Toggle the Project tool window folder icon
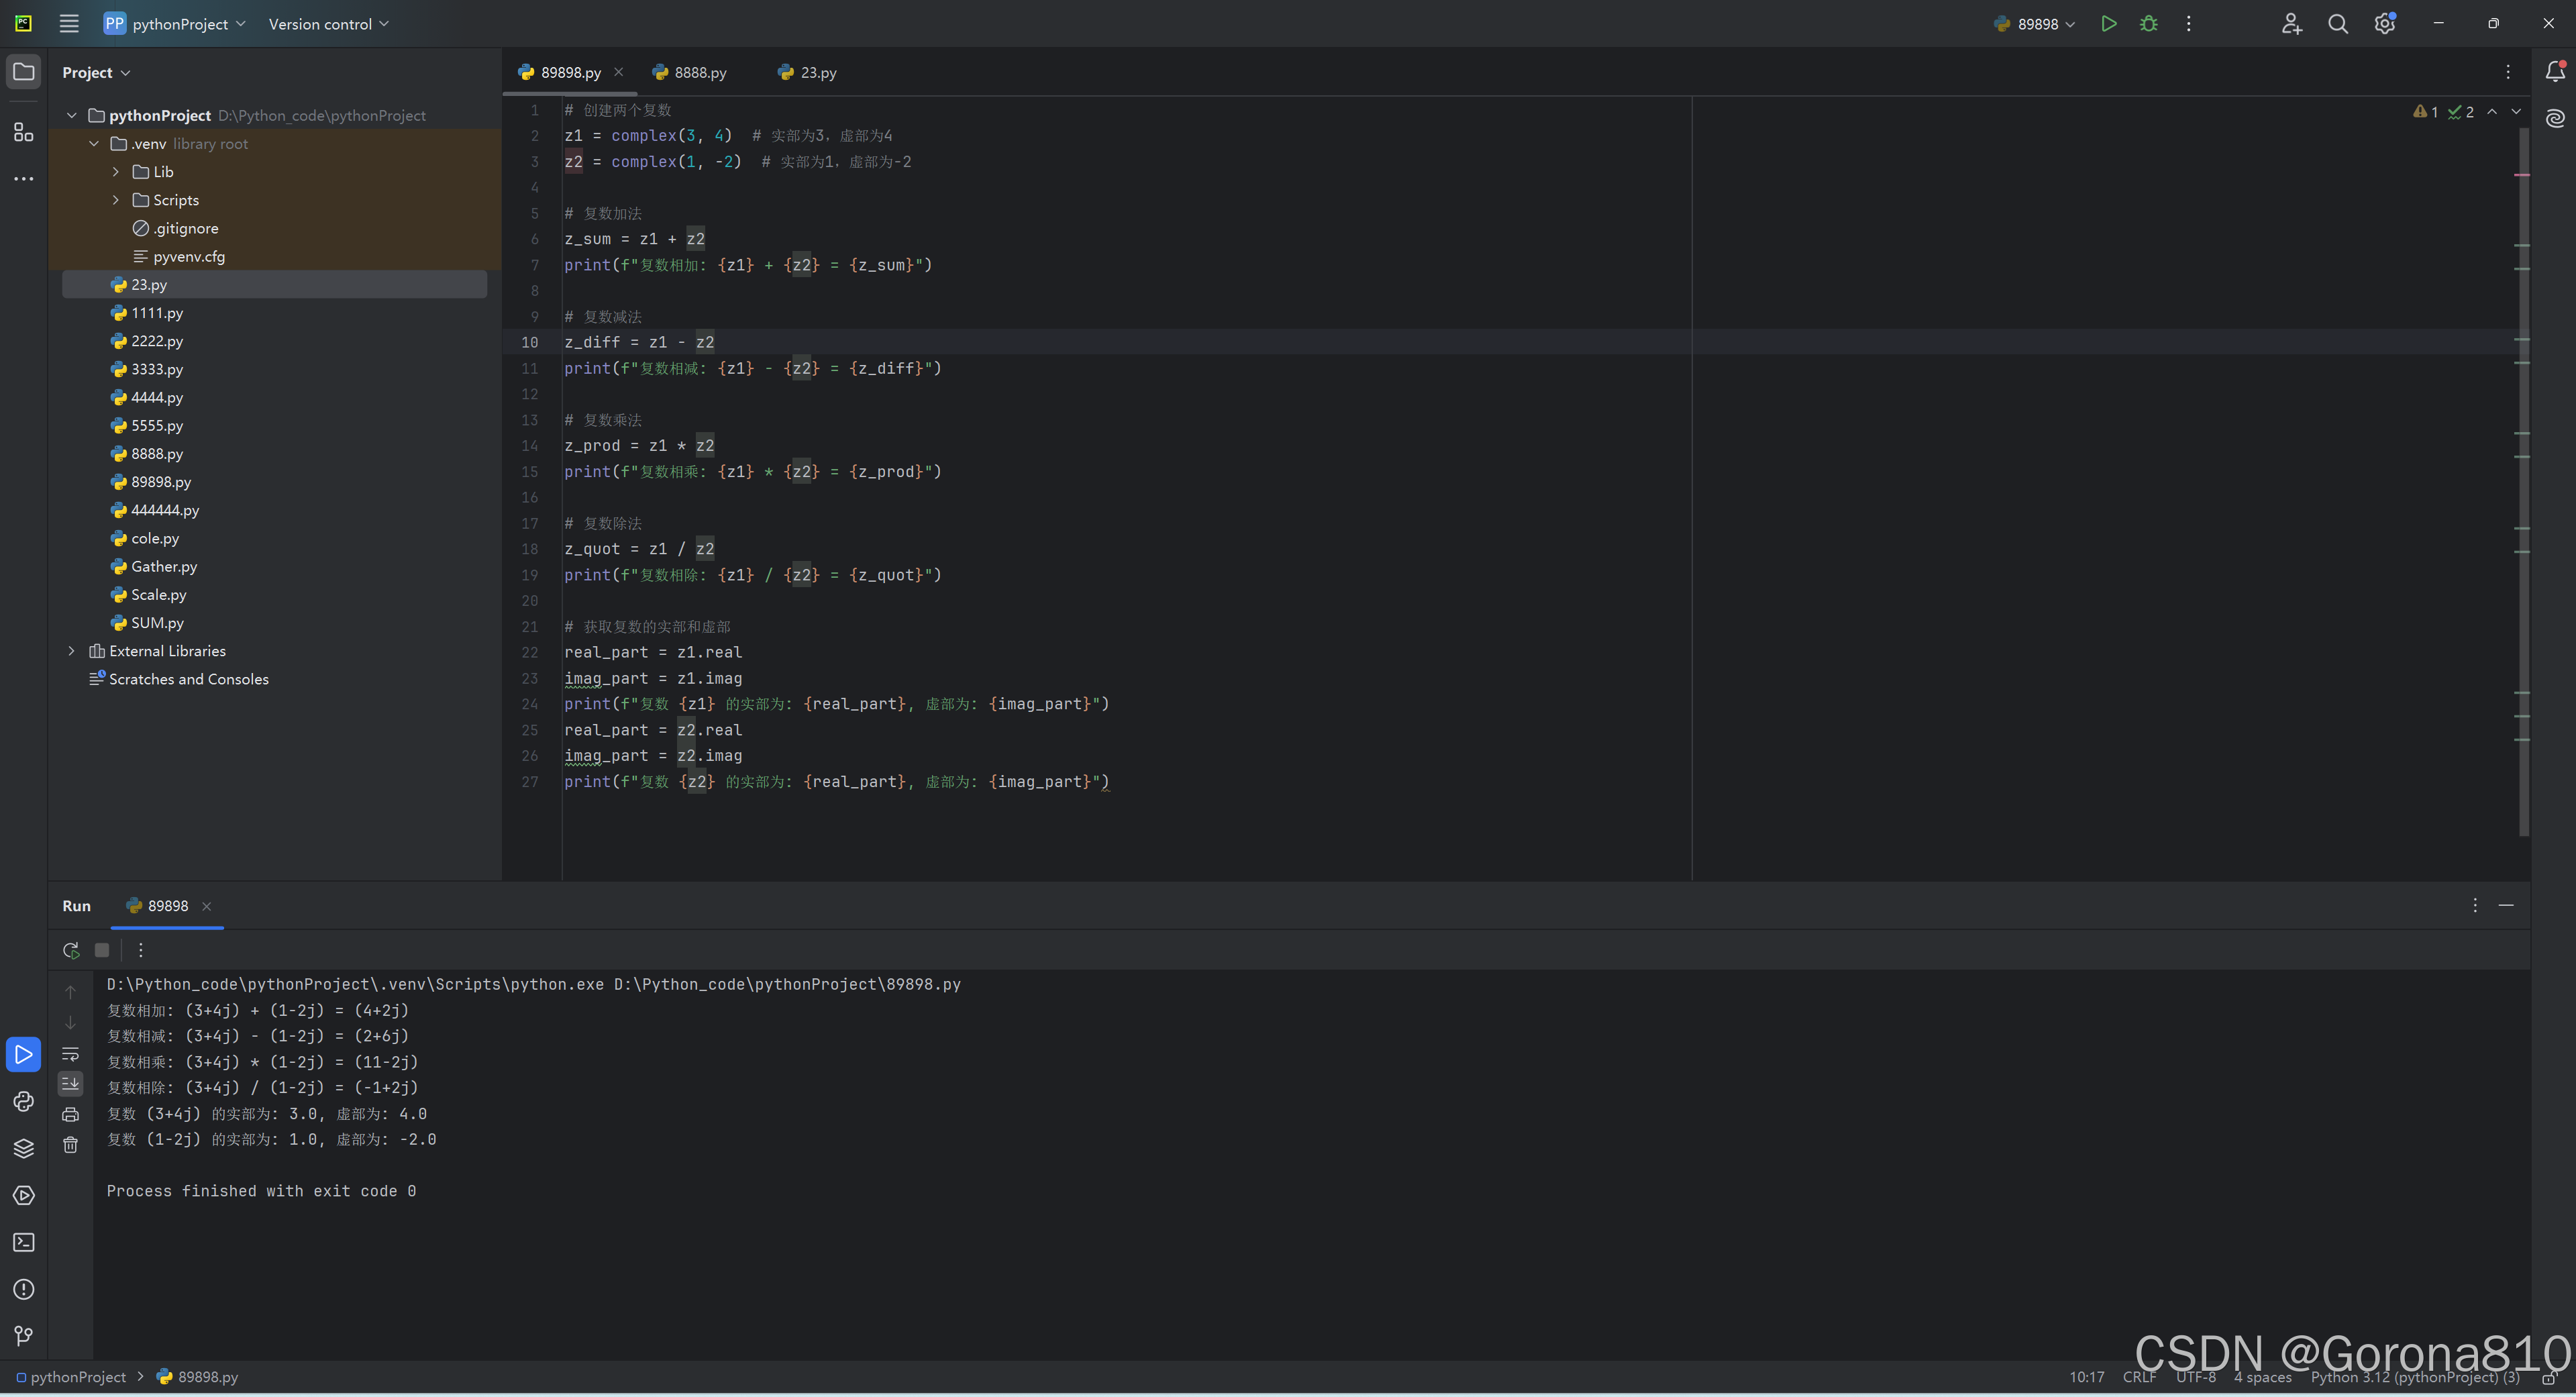2576x1397 pixels. click(24, 72)
